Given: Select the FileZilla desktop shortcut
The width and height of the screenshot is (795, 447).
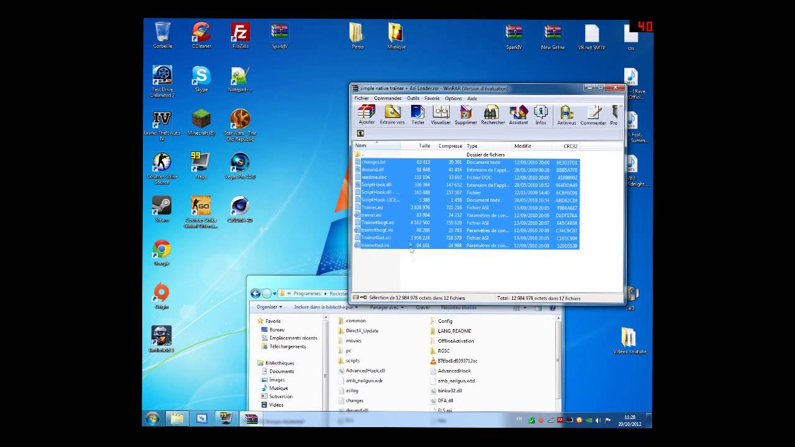Looking at the screenshot, I should [x=240, y=35].
